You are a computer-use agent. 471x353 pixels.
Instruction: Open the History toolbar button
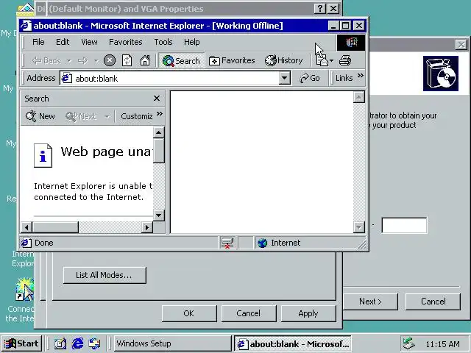coord(283,60)
